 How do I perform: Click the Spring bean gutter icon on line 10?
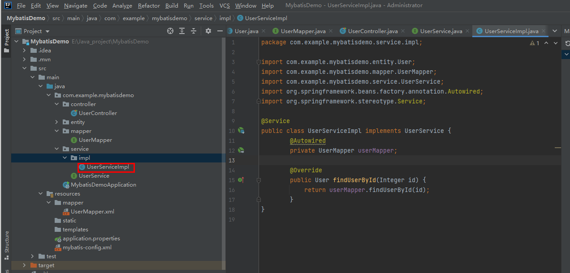pos(240,131)
